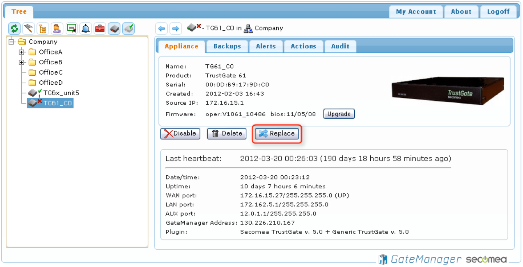Click the red toolbox icon
The height and width of the screenshot is (267, 523).
tap(100, 28)
